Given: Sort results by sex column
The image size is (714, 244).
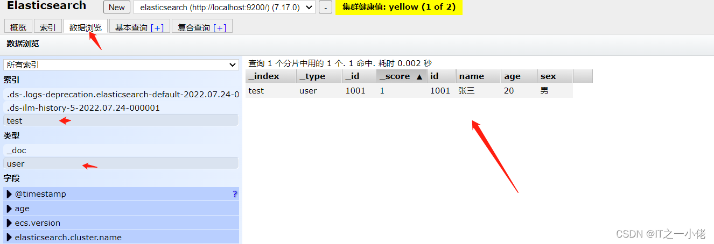Looking at the screenshot, I should click(555, 76).
